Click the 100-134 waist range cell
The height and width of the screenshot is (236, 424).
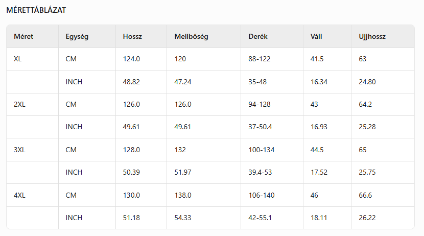tap(262, 150)
